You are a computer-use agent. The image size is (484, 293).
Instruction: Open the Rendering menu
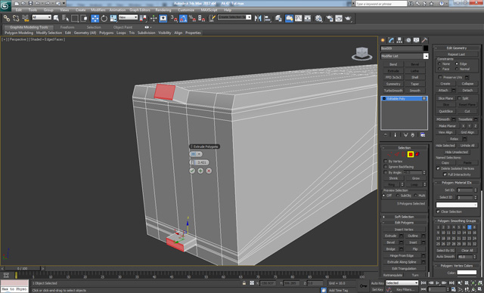coord(163,10)
